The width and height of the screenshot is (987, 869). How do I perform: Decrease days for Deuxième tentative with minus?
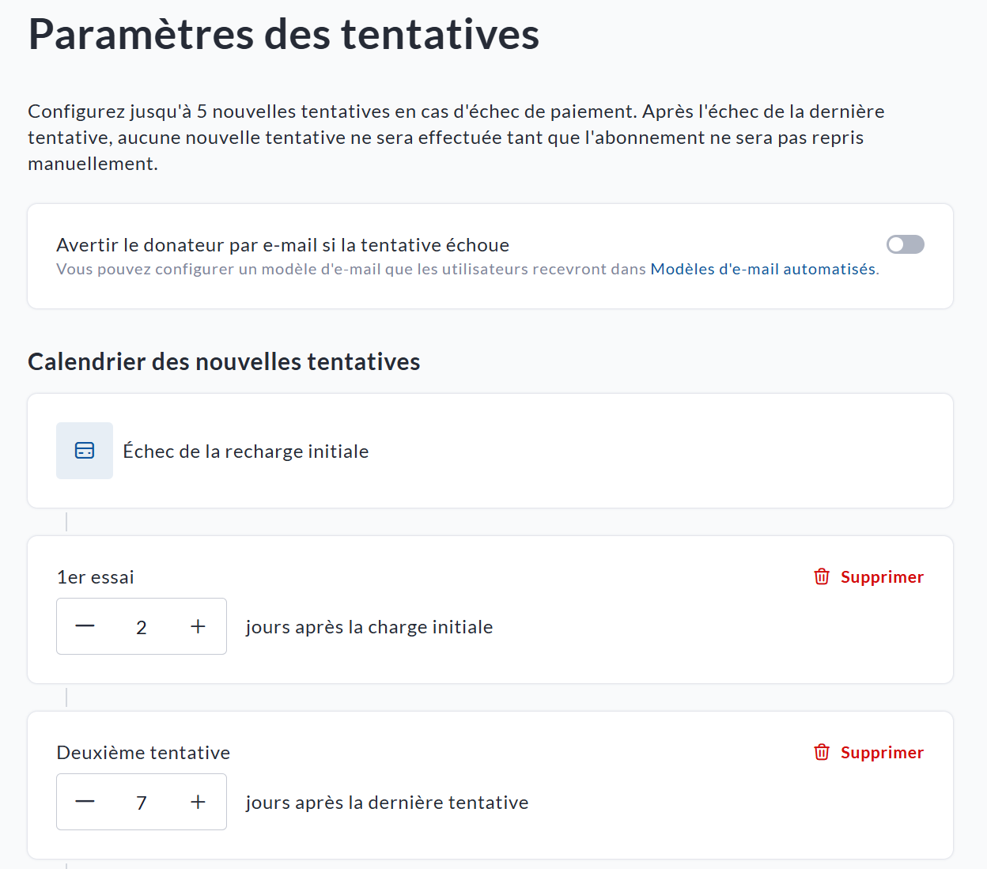click(85, 802)
